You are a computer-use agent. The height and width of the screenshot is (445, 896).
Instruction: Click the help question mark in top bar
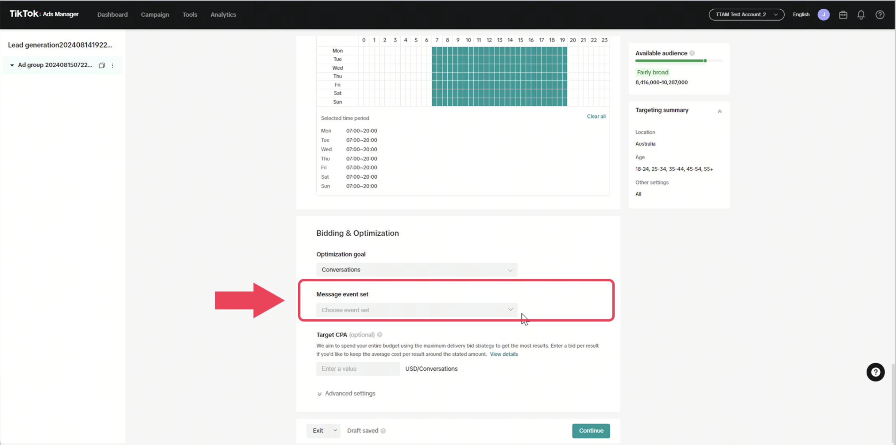tap(880, 15)
